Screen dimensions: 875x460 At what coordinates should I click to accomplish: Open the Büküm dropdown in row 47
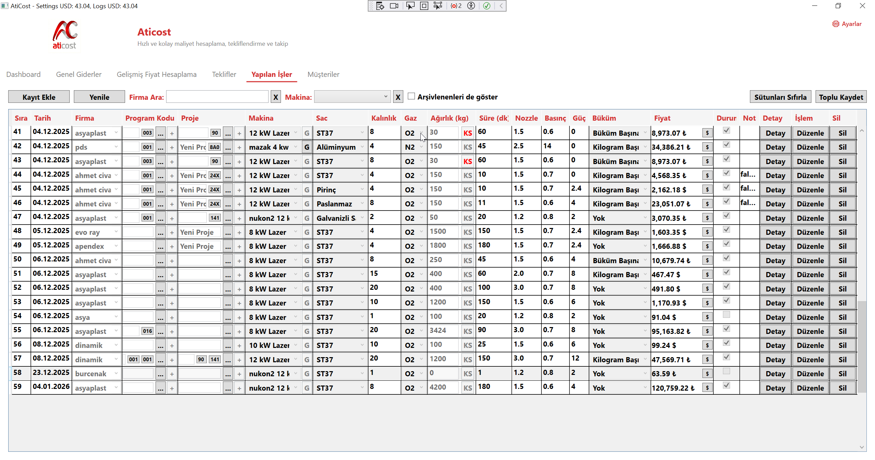tap(645, 218)
